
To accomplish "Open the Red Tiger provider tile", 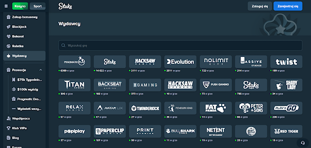I will [x=286, y=131].
